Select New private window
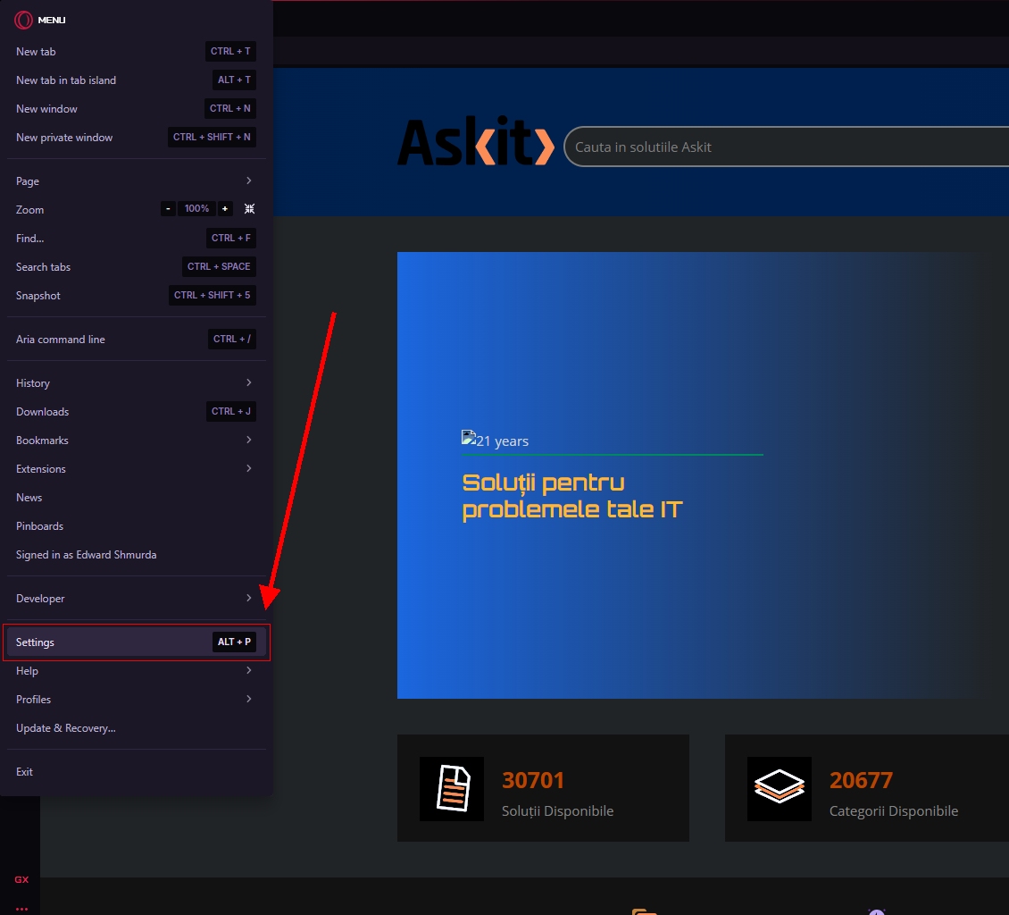 coord(64,138)
